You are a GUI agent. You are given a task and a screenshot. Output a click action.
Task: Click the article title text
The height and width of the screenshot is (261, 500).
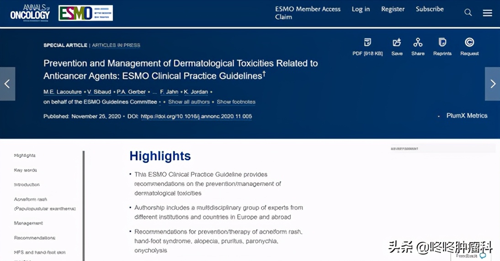coord(181,70)
